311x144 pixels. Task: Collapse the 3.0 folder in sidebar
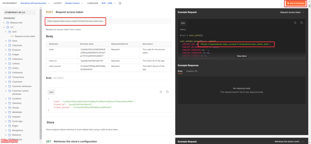pos(4,27)
